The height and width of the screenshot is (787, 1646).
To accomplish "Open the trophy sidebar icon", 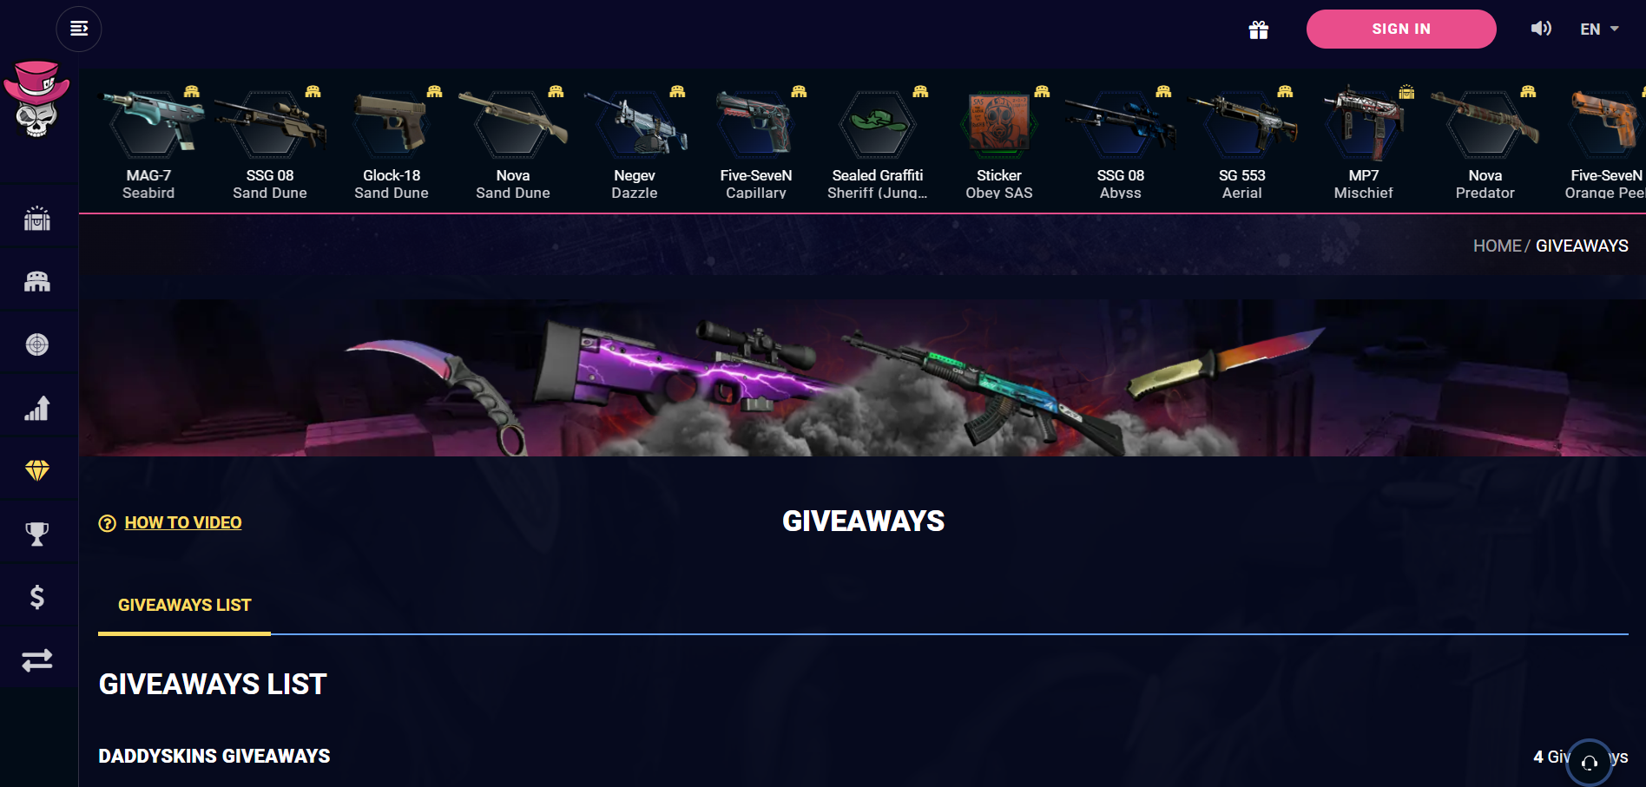I will click(x=37, y=534).
